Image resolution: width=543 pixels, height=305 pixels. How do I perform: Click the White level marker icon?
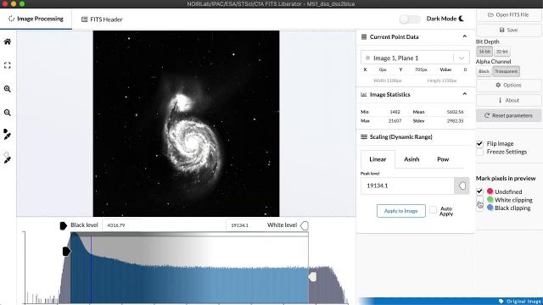point(305,225)
